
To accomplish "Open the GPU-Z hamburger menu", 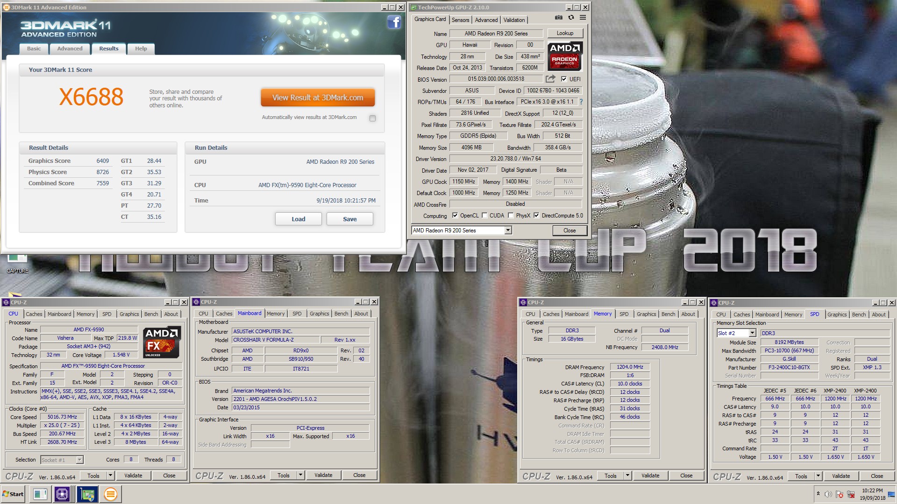I will click(x=583, y=18).
